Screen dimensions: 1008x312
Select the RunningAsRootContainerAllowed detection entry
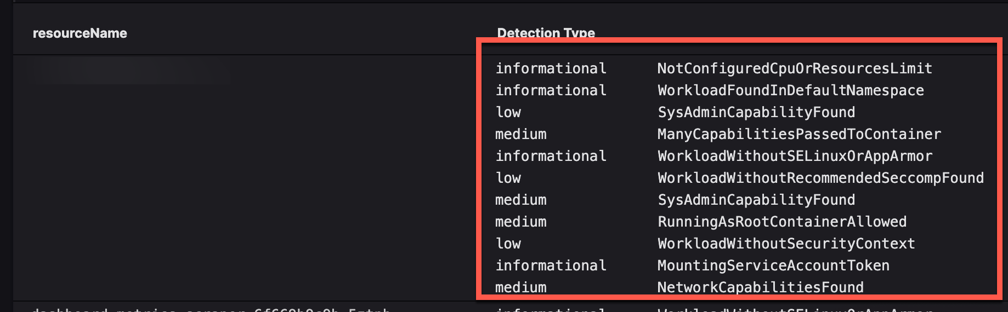tap(782, 222)
